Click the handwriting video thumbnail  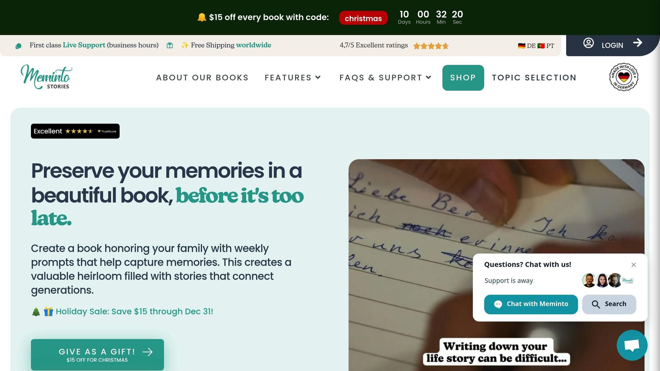point(496,265)
